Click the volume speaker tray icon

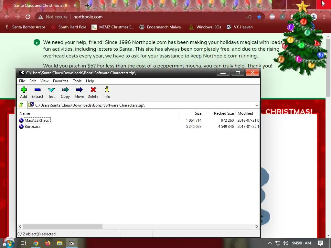point(285,243)
